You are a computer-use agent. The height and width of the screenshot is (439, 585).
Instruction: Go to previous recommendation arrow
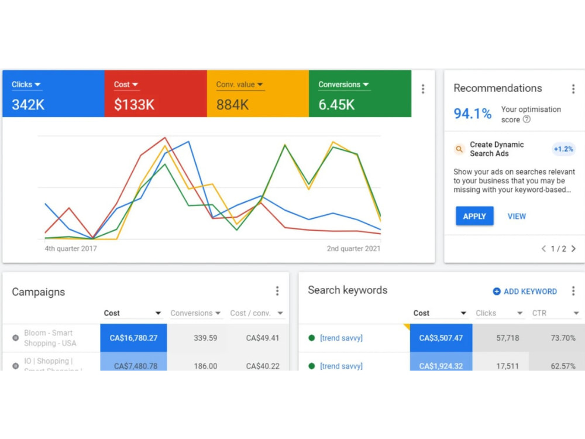pos(543,249)
